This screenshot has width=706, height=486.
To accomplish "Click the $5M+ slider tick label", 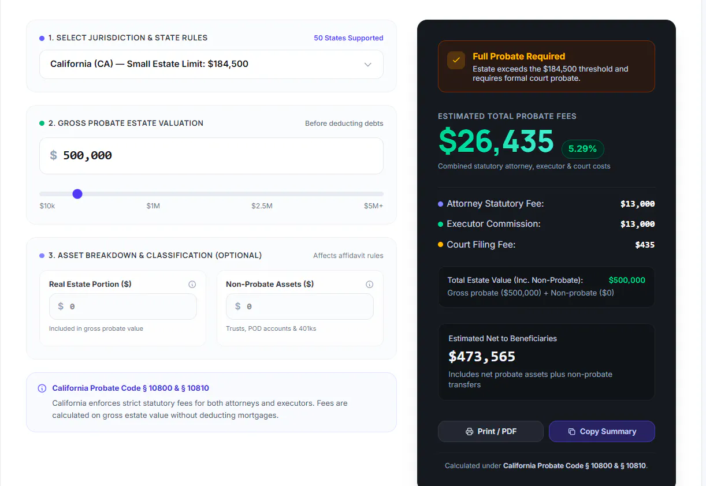I will point(373,206).
